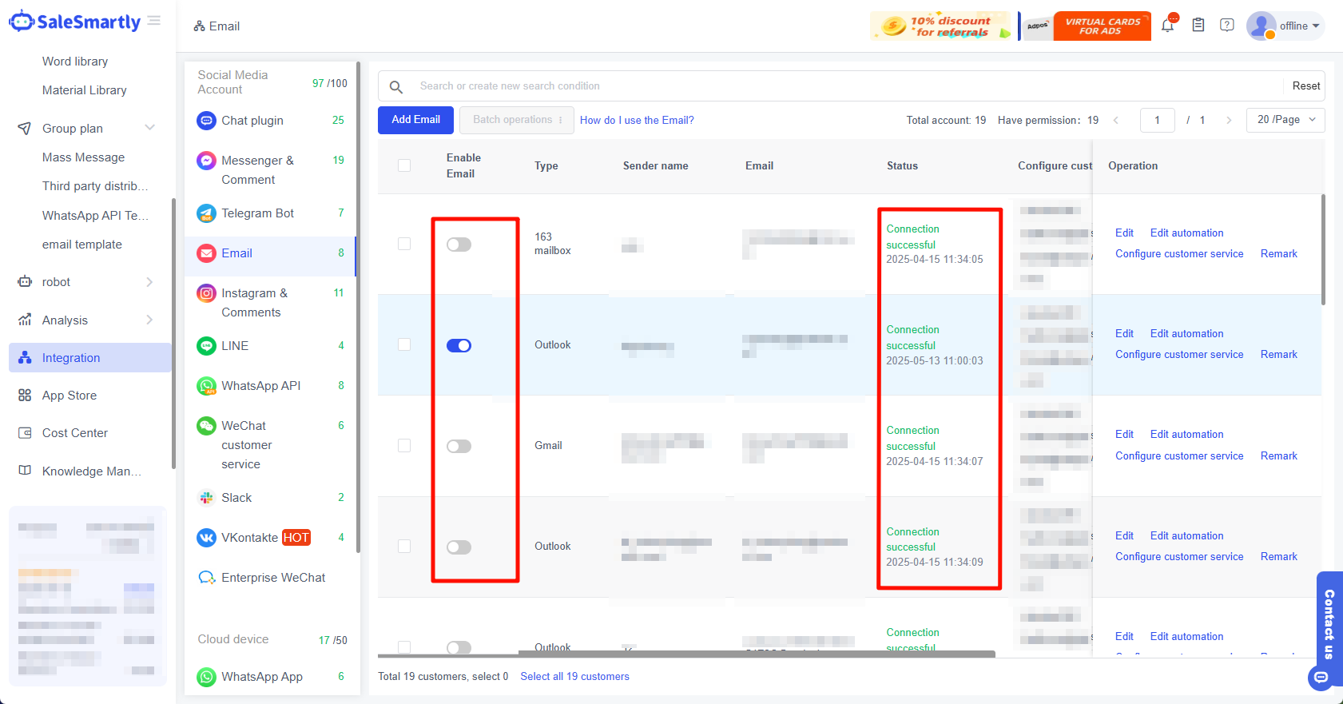Click the robot sidebar icon
The height and width of the screenshot is (704, 1343).
[25, 282]
